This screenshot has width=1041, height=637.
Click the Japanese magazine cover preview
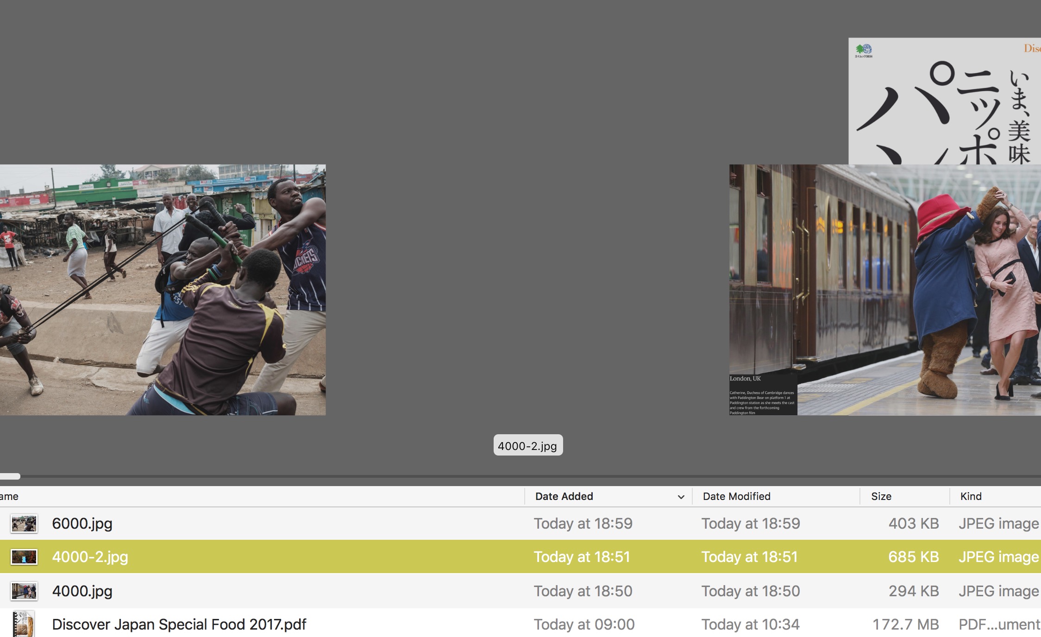click(x=945, y=101)
